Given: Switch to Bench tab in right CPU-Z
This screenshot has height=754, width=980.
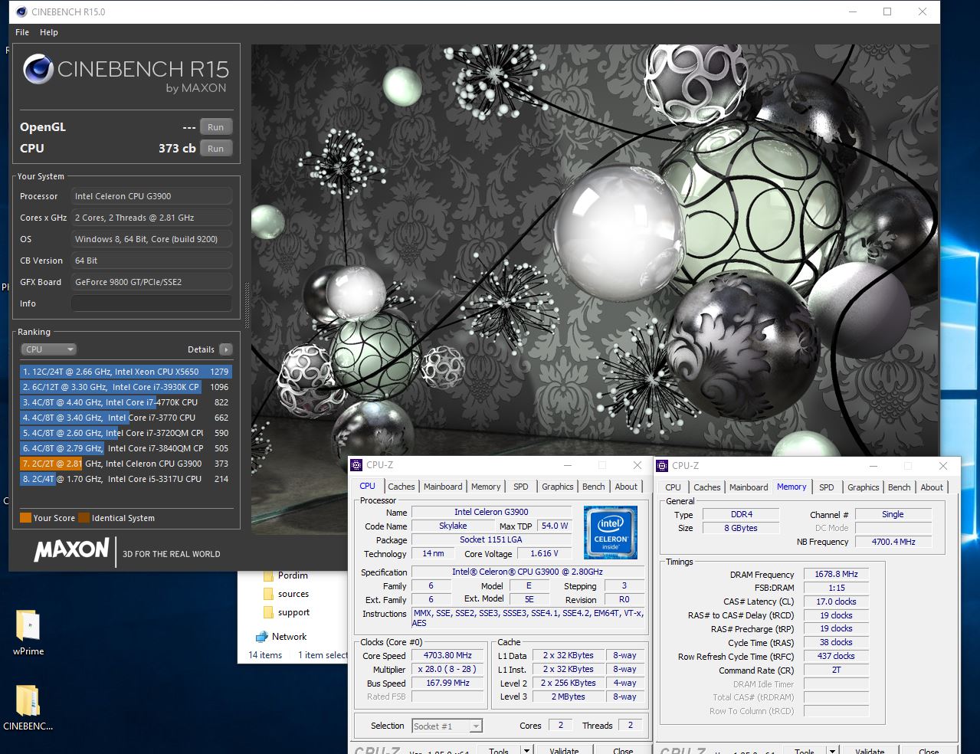Looking at the screenshot, I should click(x=900, y=487).
